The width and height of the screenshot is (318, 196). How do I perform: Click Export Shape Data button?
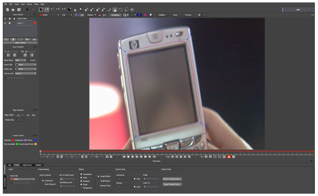point(172,184)
